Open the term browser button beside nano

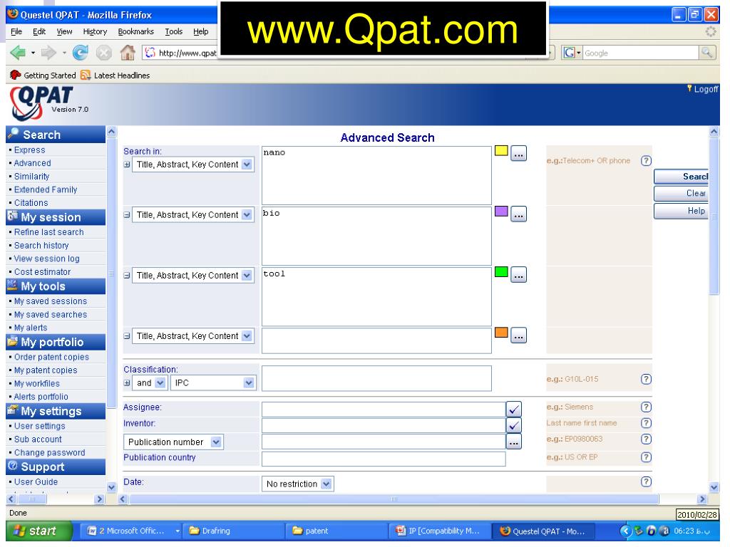519,153
